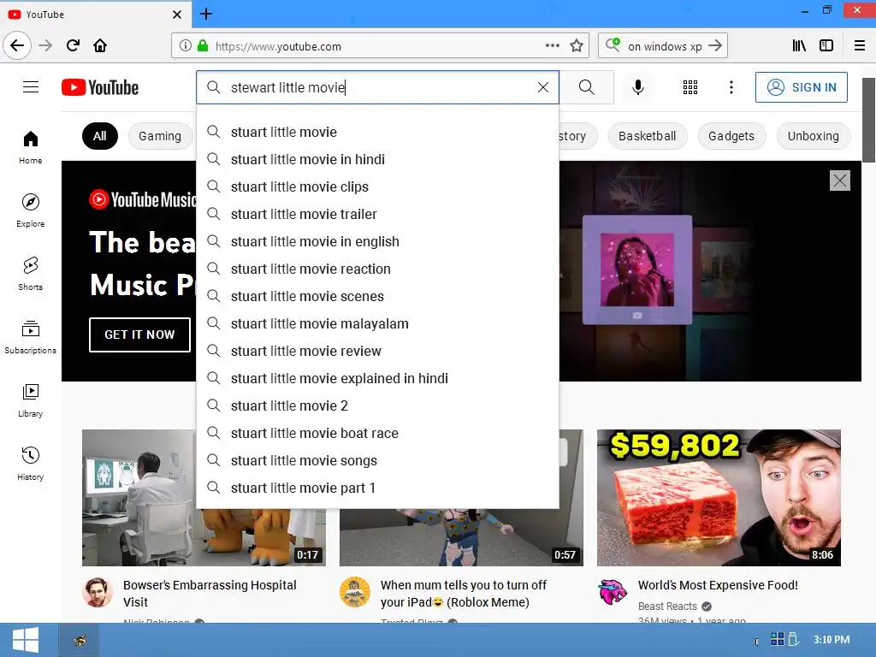Open "When mum tells you to turn off" video title
This screenshot has height=657, width=876.
463,594
